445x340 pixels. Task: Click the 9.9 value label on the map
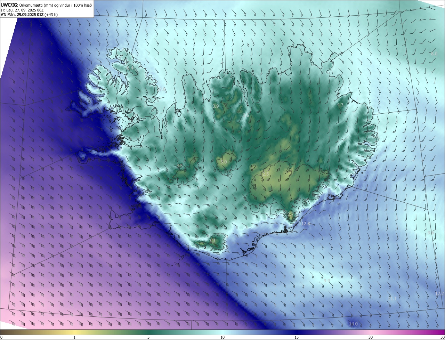click(x=327, y=281)
